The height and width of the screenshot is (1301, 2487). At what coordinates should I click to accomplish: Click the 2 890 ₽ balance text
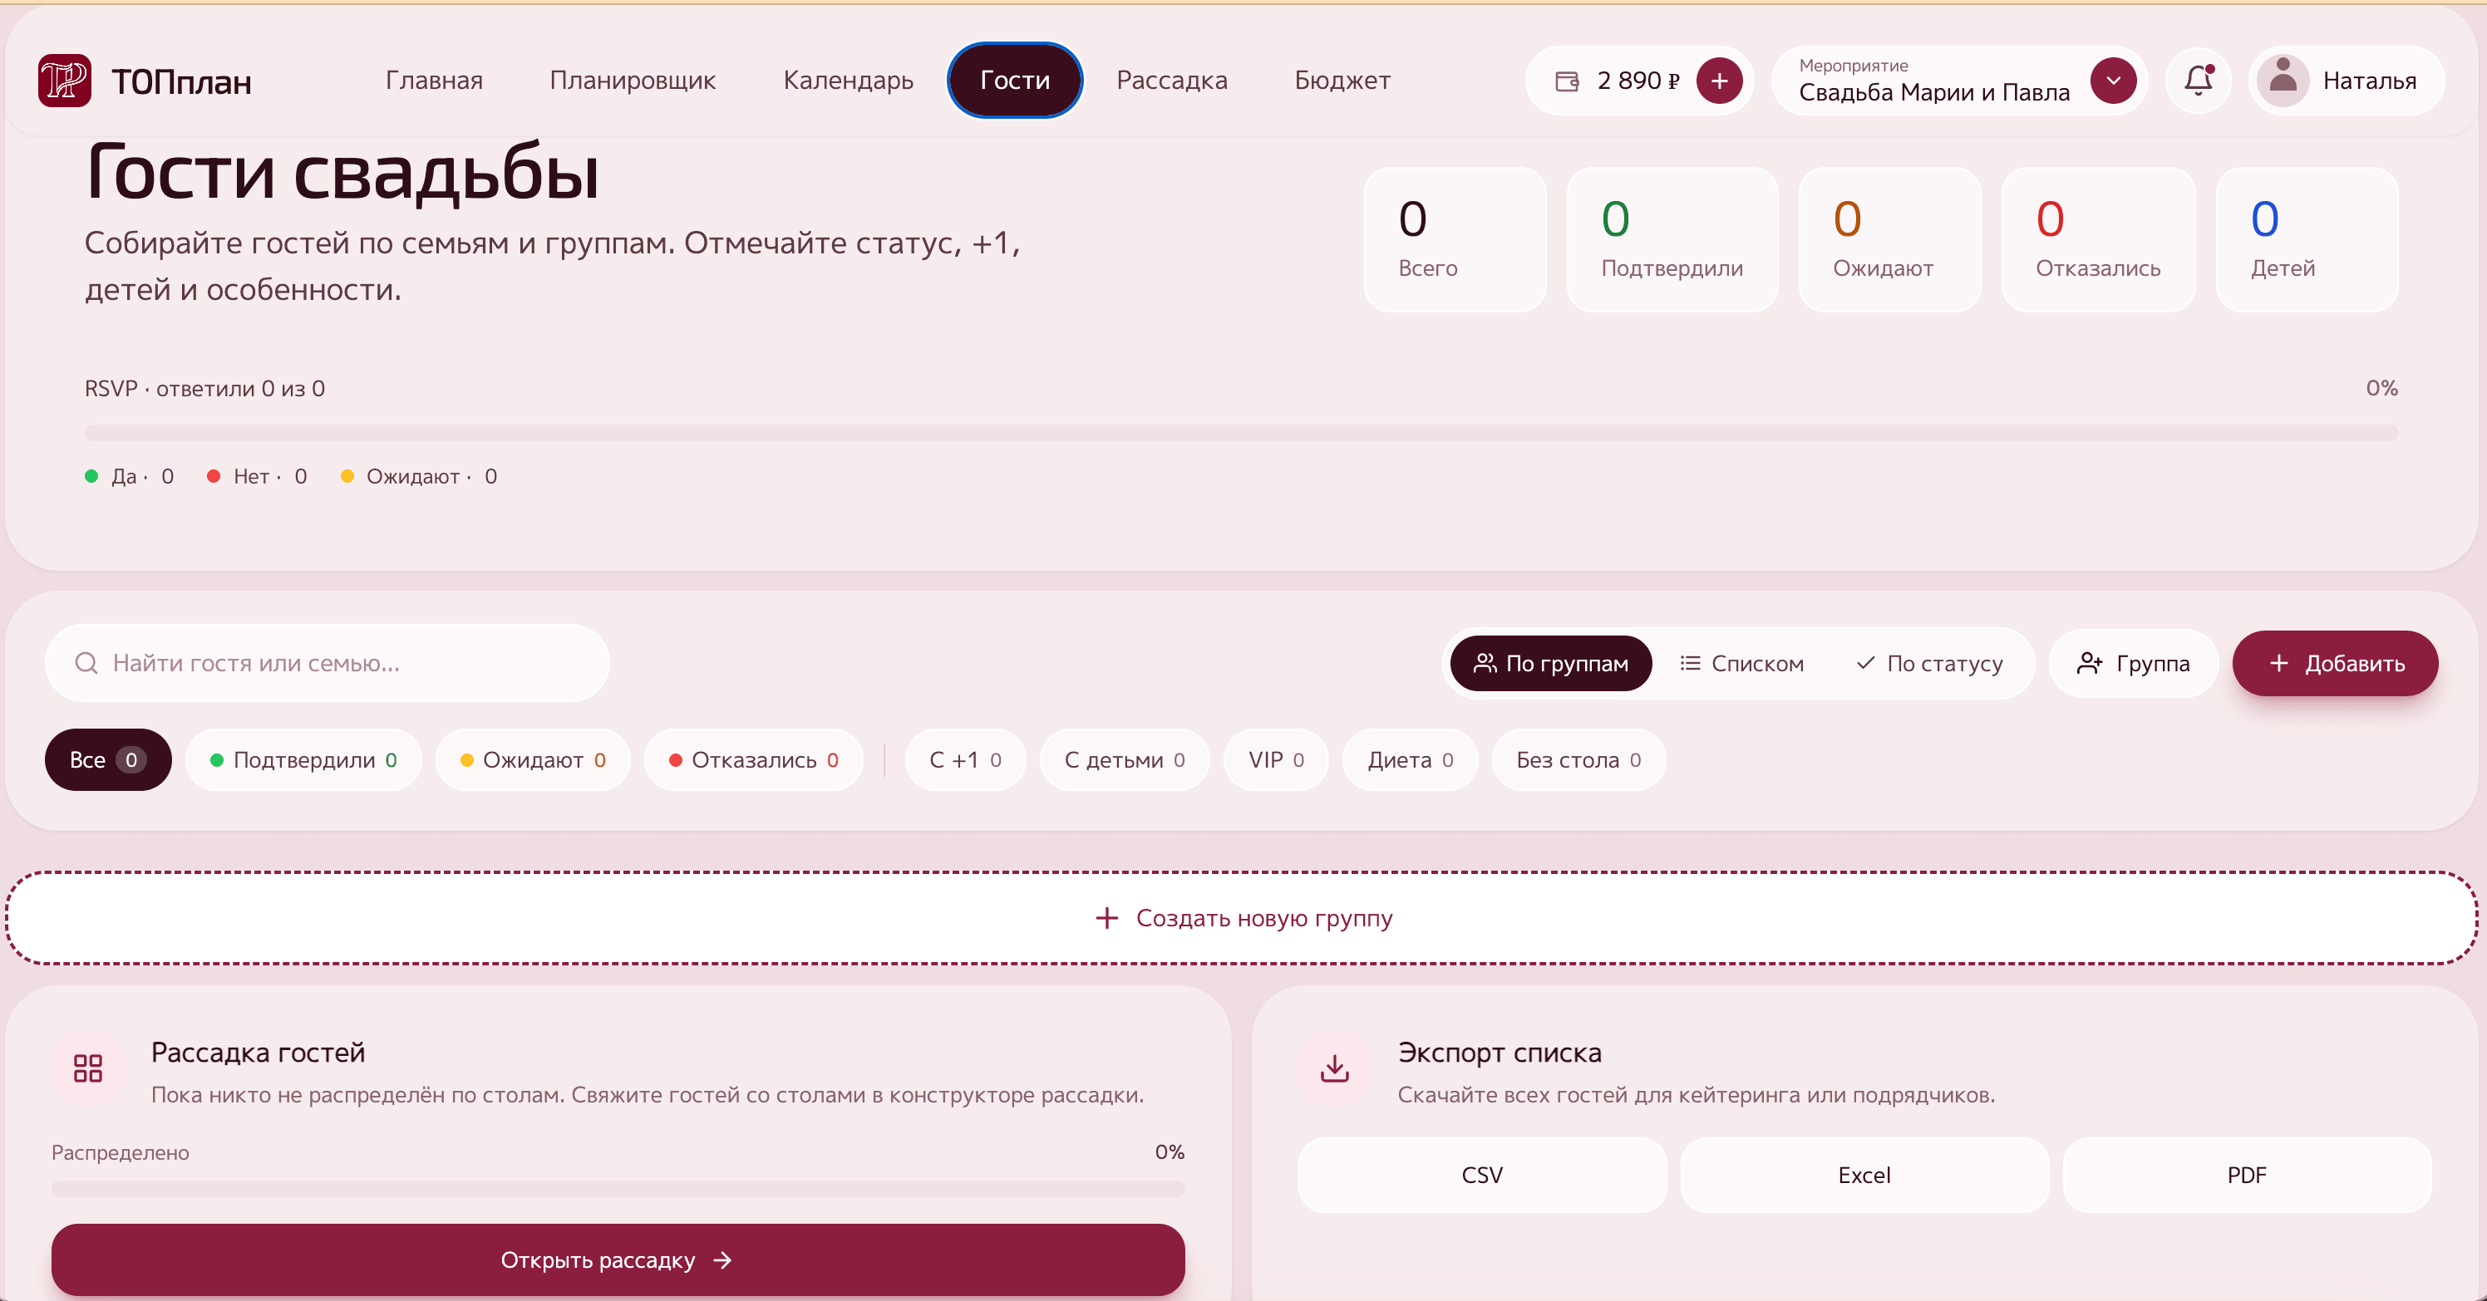tap(1638, 81)
